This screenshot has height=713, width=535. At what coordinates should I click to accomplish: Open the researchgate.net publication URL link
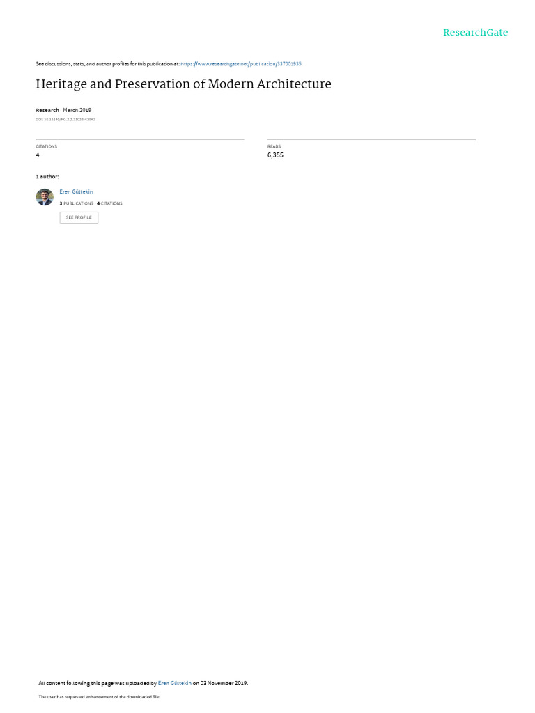240,64
